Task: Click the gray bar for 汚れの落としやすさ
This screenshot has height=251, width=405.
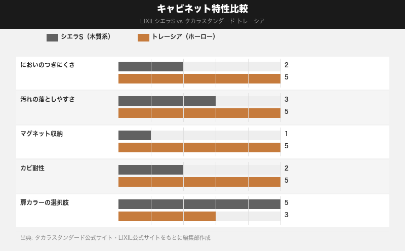Action: [x=167, y=101]
